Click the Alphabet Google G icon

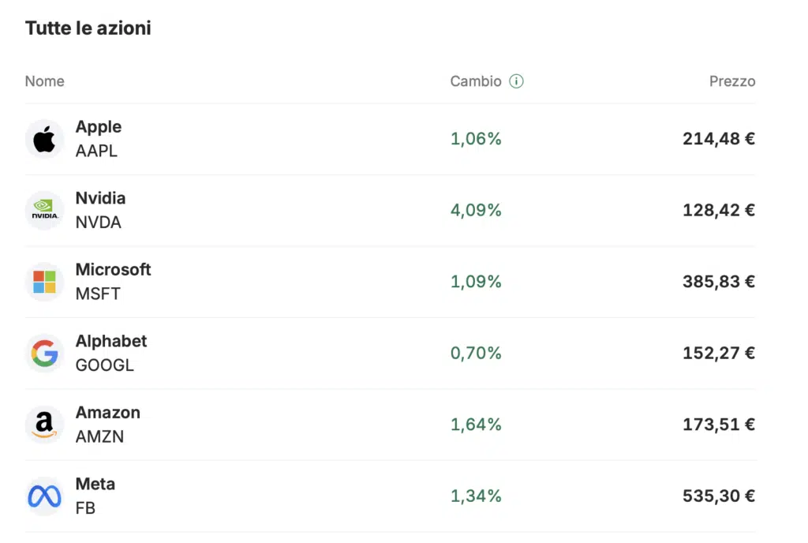coord(44,354)
